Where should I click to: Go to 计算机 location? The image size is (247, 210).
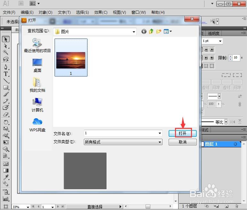click(x=37, y=105)
